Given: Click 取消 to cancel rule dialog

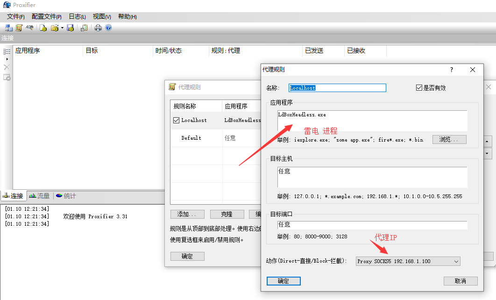Looking at the screenshot, I should click(461, 281).
